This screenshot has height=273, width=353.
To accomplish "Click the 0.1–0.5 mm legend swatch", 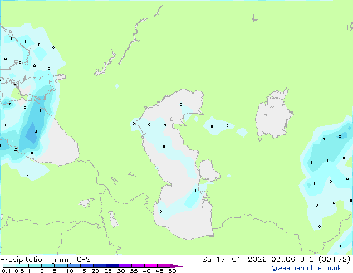I will coord(9,266).
